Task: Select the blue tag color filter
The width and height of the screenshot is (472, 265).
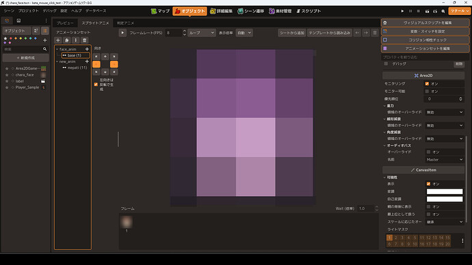Action: (x=35, y=38)
